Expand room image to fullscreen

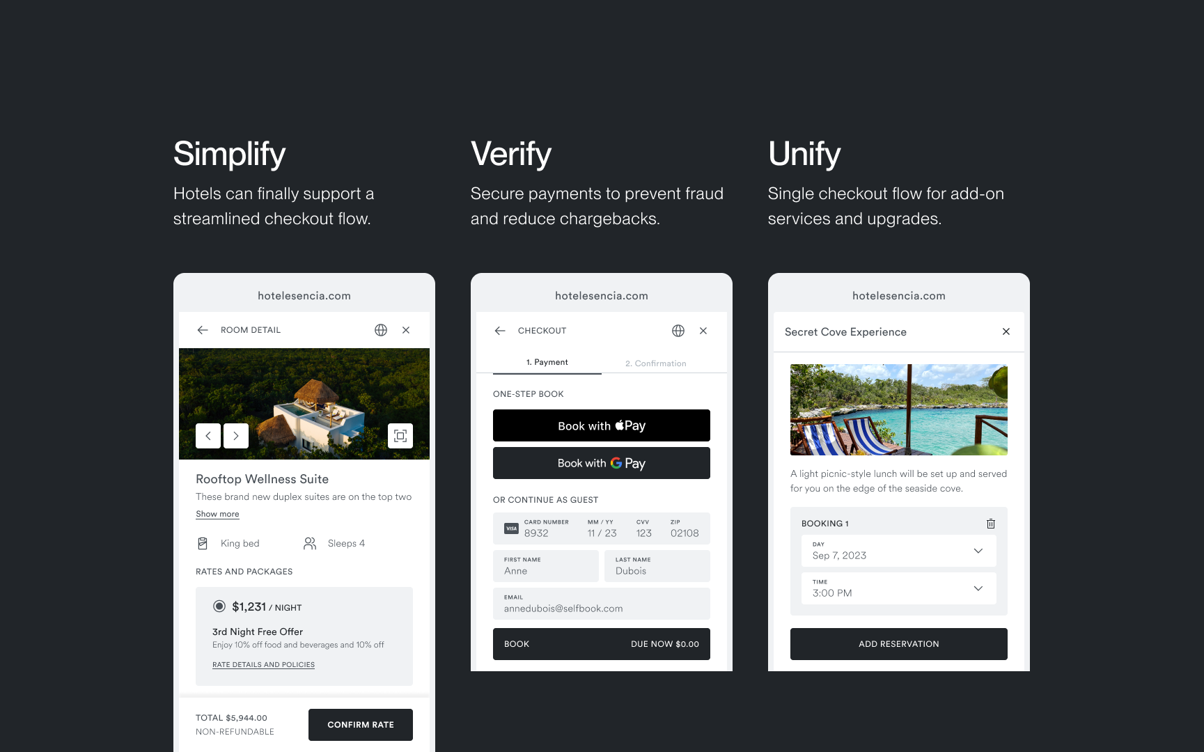pyautogui.click(x=400, y=436)
